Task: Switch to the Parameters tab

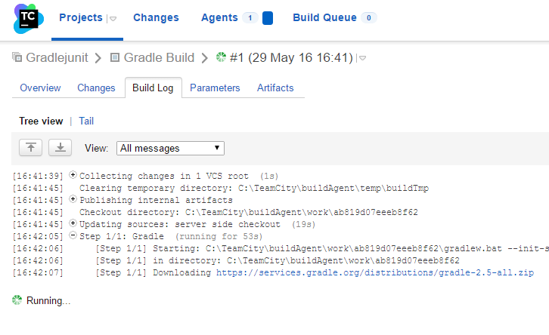Action: point(215,88)
